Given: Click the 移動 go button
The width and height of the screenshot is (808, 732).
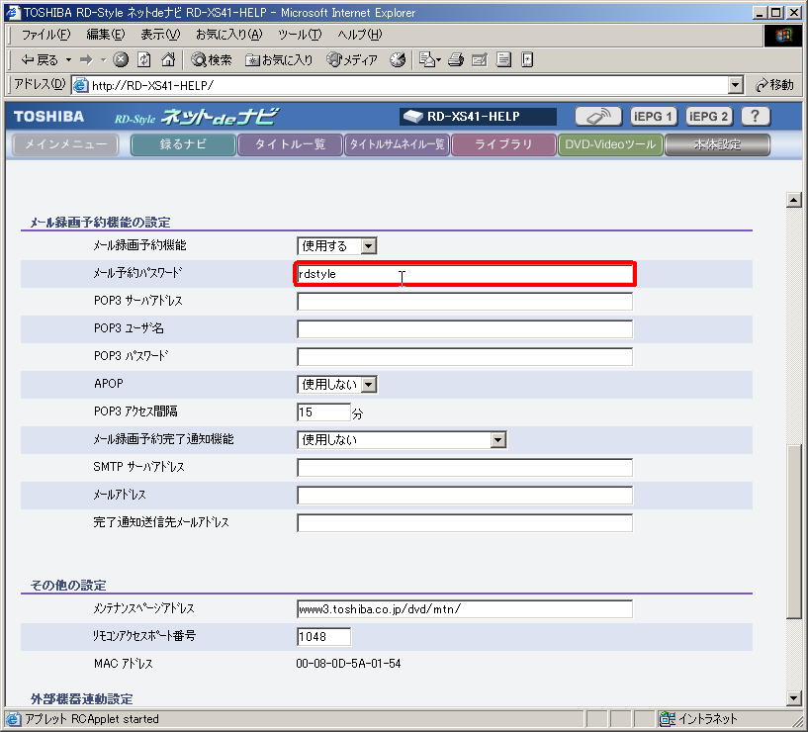Looking at the screenshot, I should point(775,85).
